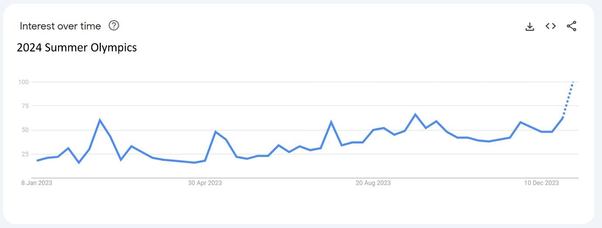Click the help question mark icon
Screen dimensions: 602x228
tap(114, 26)
